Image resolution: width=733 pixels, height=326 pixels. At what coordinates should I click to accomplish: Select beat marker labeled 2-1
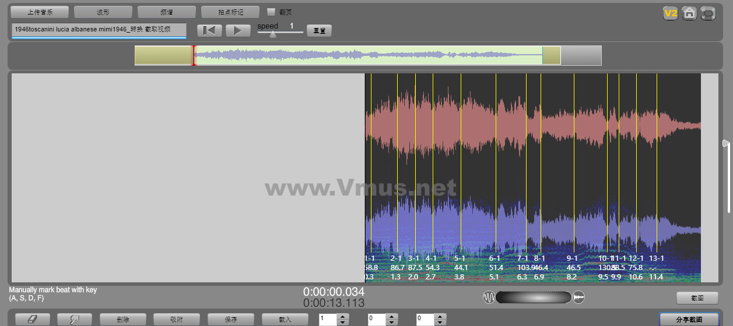point(397,258)
